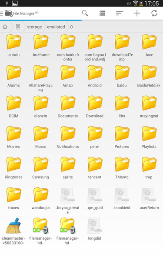The image size is (163, 261).
Task: Open the Movies folder
Action: pyautogui.click(x=13, y=137)
